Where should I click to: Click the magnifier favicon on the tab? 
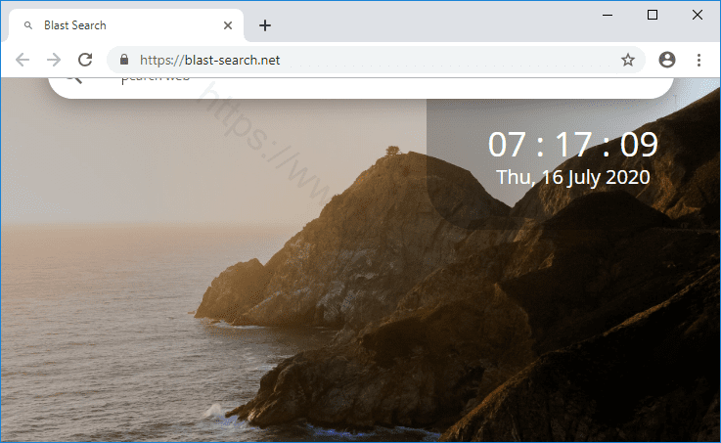pos(28,25)
